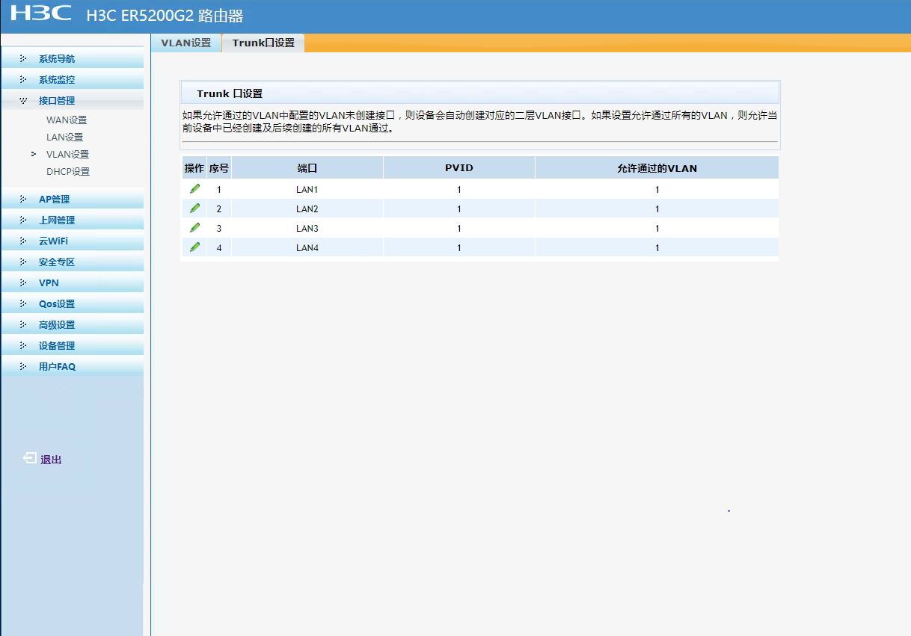Open WAN设置 under interface management
This screenshot has width=911, height=636.
[67, 120]
